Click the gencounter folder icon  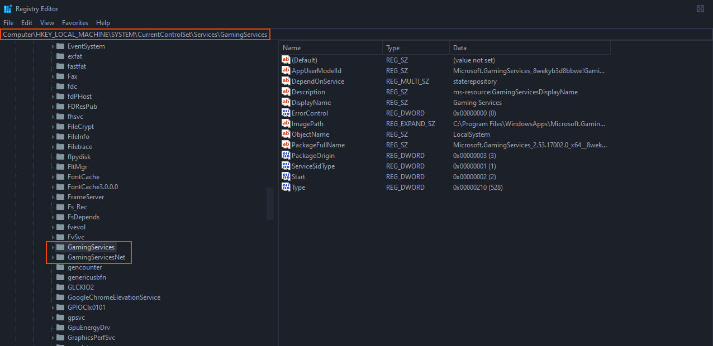point(60,267)
